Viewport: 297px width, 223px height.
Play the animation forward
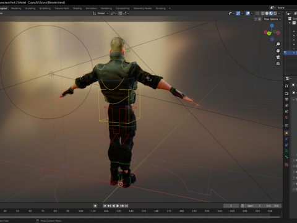coord(118,206)
